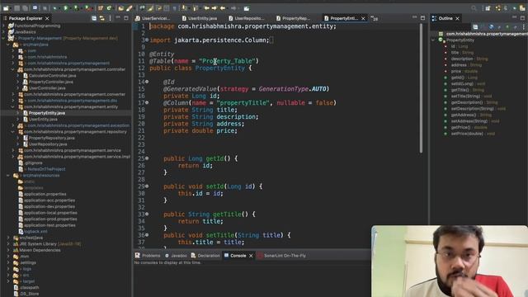
Task: Click the greyed Forward navigation arrow
Action: point(233,8)
